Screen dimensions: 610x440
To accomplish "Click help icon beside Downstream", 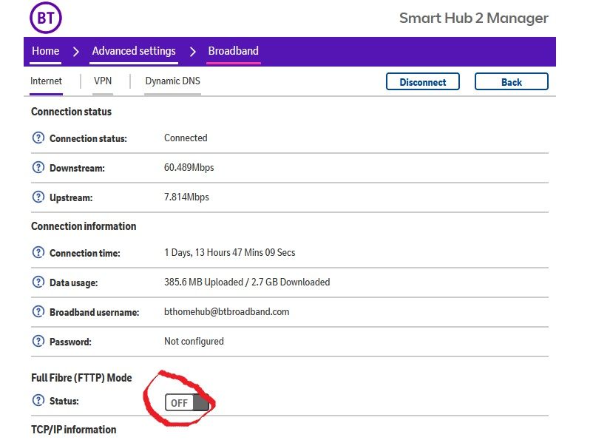I will point(38,168).
